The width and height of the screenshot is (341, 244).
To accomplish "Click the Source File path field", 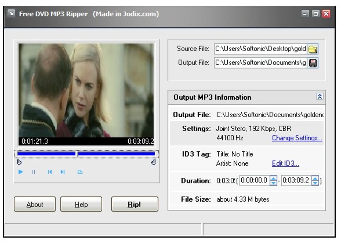I will pyautogui.click(x=260, y=49).
